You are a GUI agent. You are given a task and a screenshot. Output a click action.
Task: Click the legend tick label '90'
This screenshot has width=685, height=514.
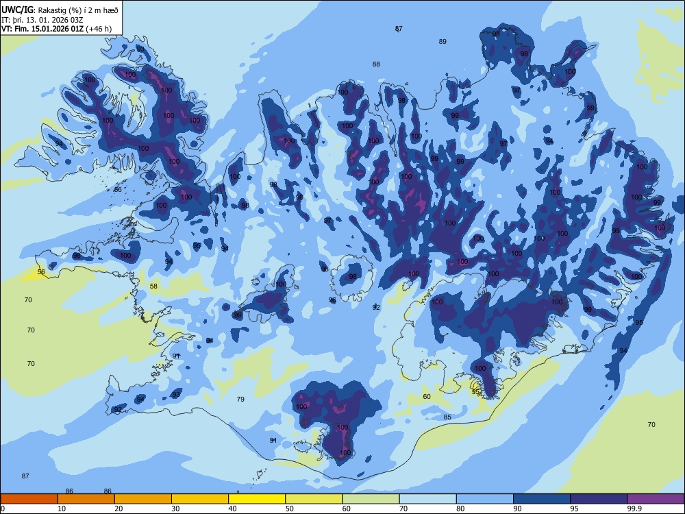point(517,509)
